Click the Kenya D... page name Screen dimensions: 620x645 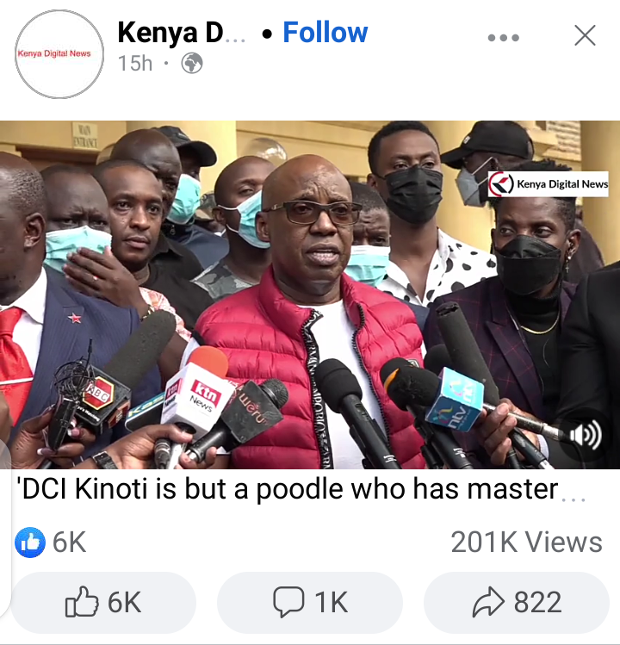[x=182, y=33]
